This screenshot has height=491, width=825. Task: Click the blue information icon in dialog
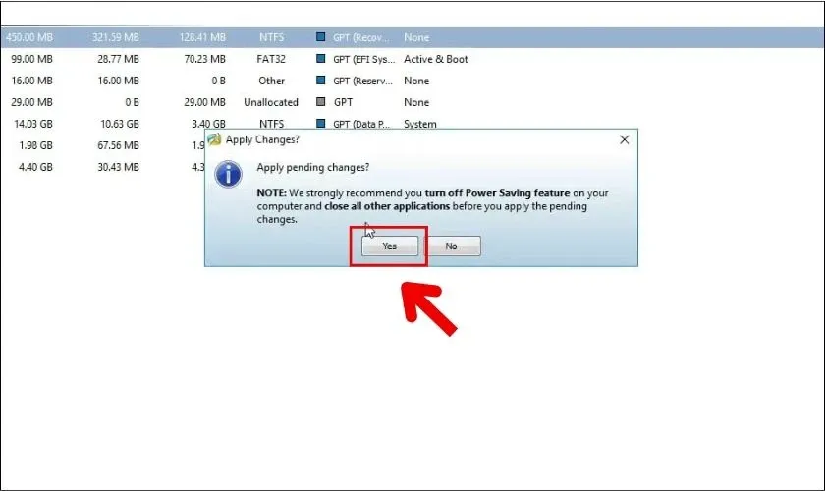click(x=229, y=175)
